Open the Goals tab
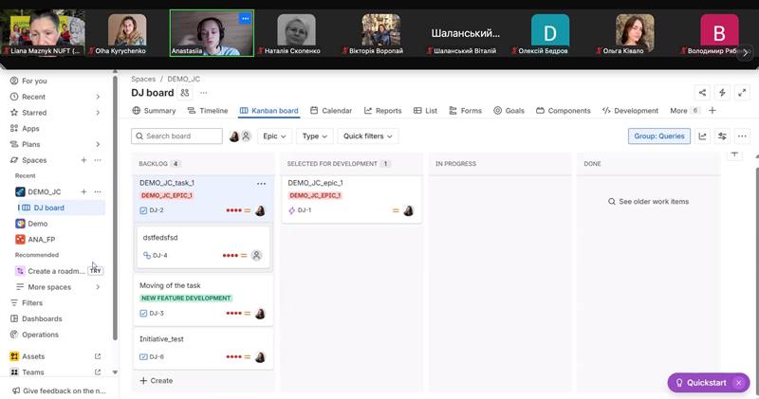Screen dimensions: 759x399 [509, 111]
